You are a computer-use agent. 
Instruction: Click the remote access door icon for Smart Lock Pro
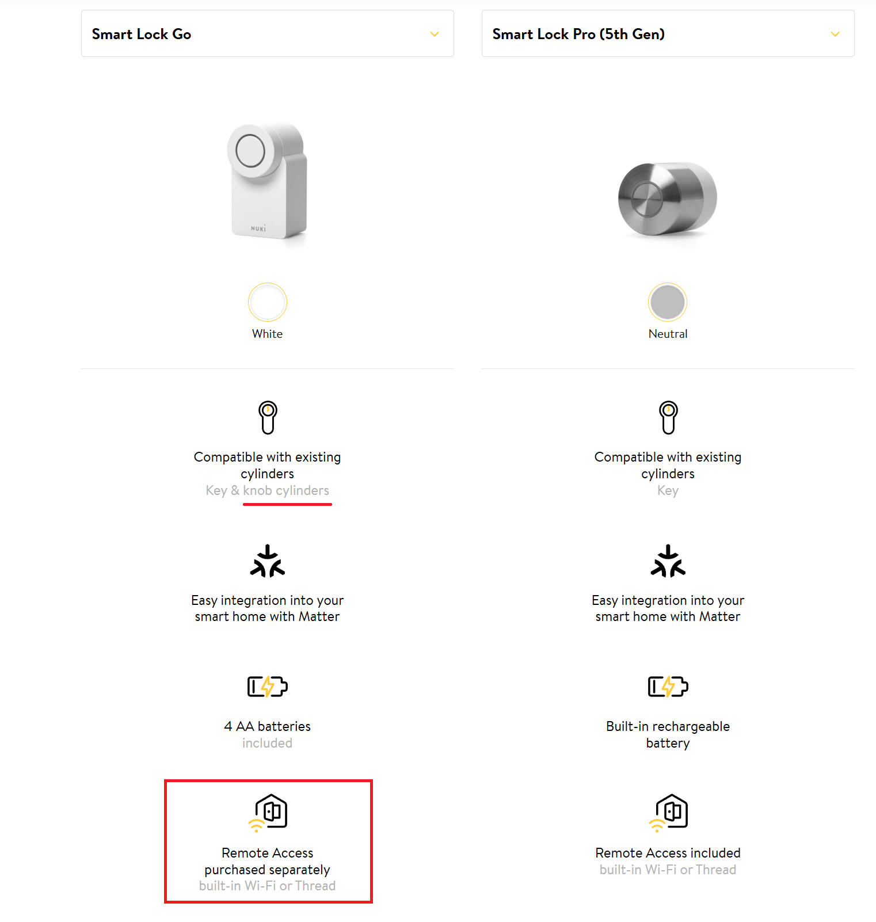[x=669, y=812]
